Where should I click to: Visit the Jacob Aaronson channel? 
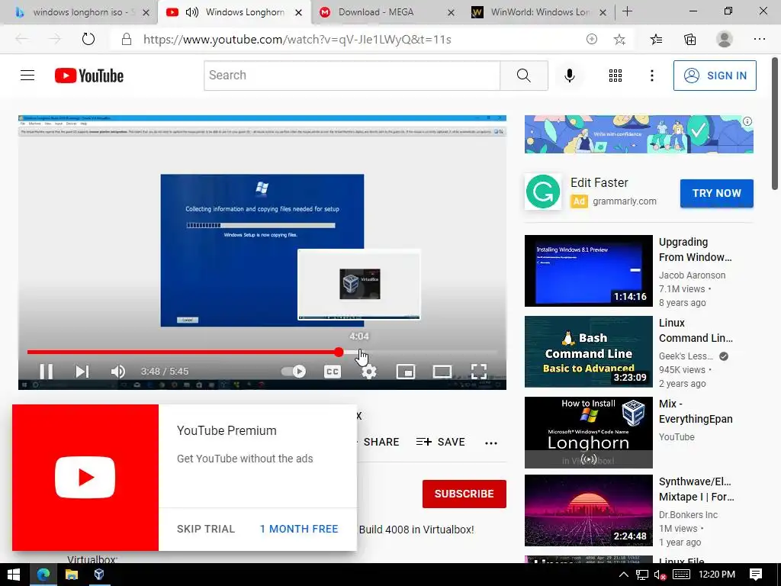[x=692, y=275]
